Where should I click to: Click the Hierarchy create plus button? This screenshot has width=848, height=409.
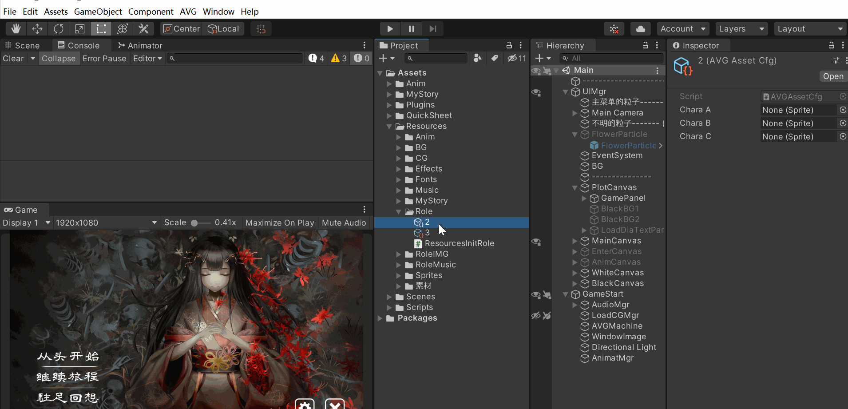[543, 58]
